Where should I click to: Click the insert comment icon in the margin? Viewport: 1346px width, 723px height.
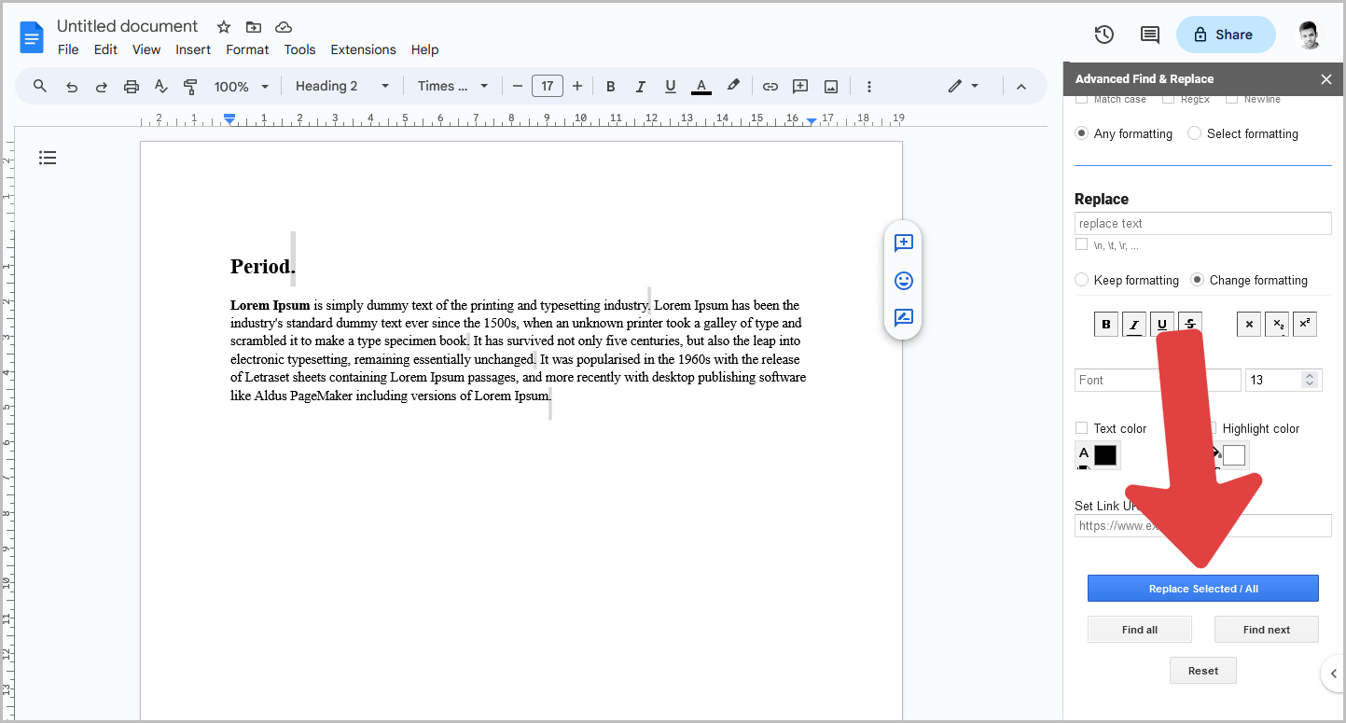(903, 243)
